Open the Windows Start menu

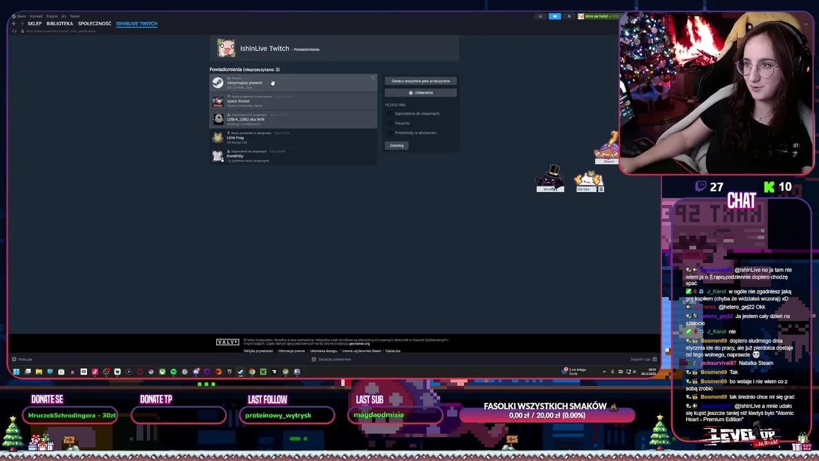pyautogui.click(x=16, y=371)
